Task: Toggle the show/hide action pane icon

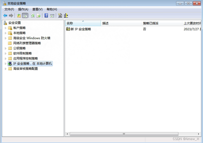Action: click(52, 16)
